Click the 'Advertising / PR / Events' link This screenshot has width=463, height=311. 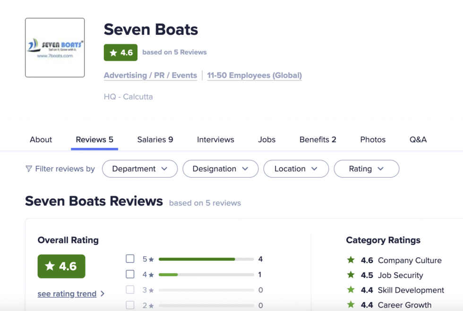click(150, 75)
